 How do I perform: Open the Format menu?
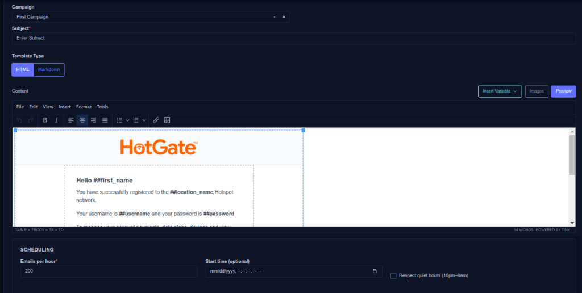point(84,107)
